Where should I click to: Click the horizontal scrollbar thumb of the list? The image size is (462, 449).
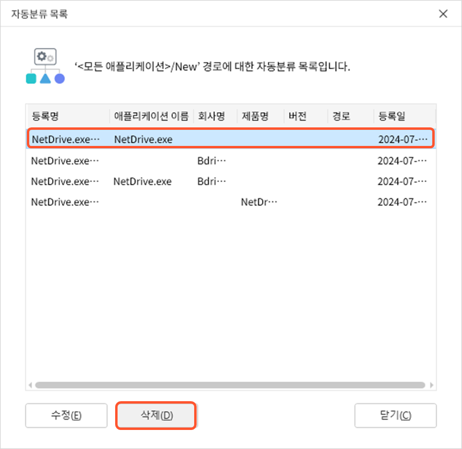click(230, 385)
